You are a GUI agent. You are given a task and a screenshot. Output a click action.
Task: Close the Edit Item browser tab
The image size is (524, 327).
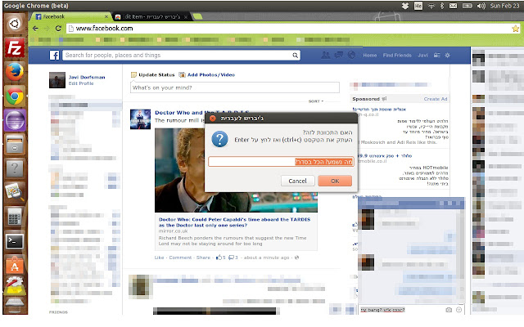pos(186,16)
